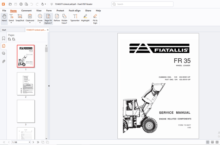Go to the first page
220x145 pixels.
(4, 142)
